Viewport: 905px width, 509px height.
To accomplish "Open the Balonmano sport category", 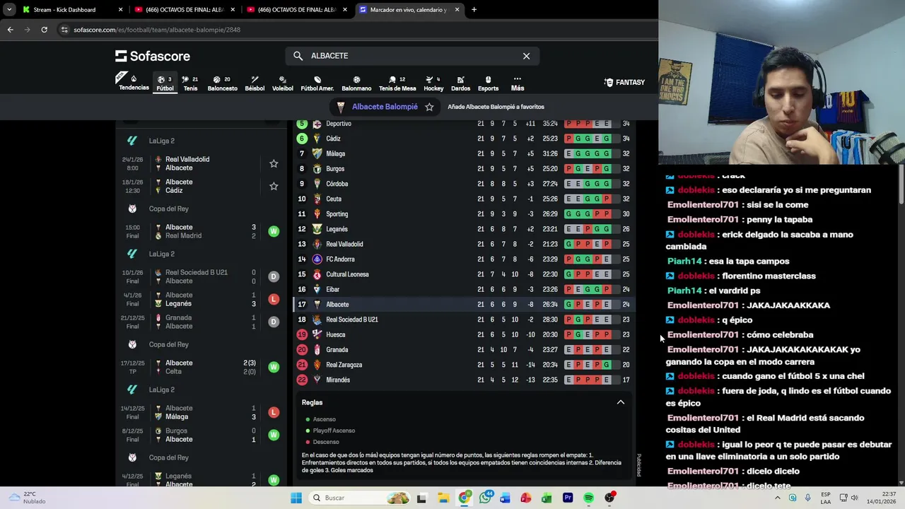I will (356, 83).
